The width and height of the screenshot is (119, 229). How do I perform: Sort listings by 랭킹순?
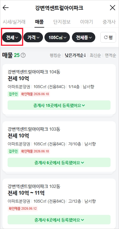click(55, 55)
